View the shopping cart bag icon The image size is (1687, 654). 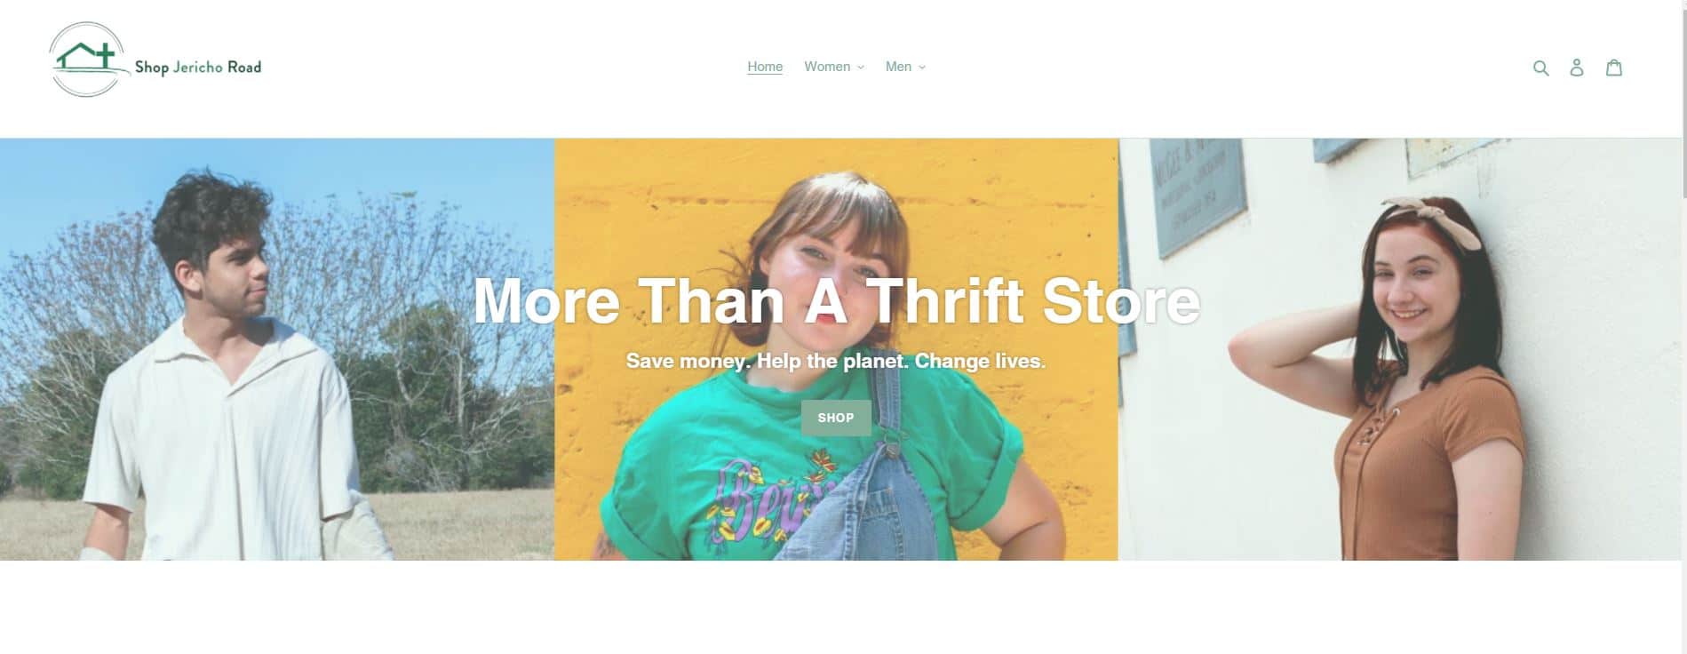(x=1614, y=68)
